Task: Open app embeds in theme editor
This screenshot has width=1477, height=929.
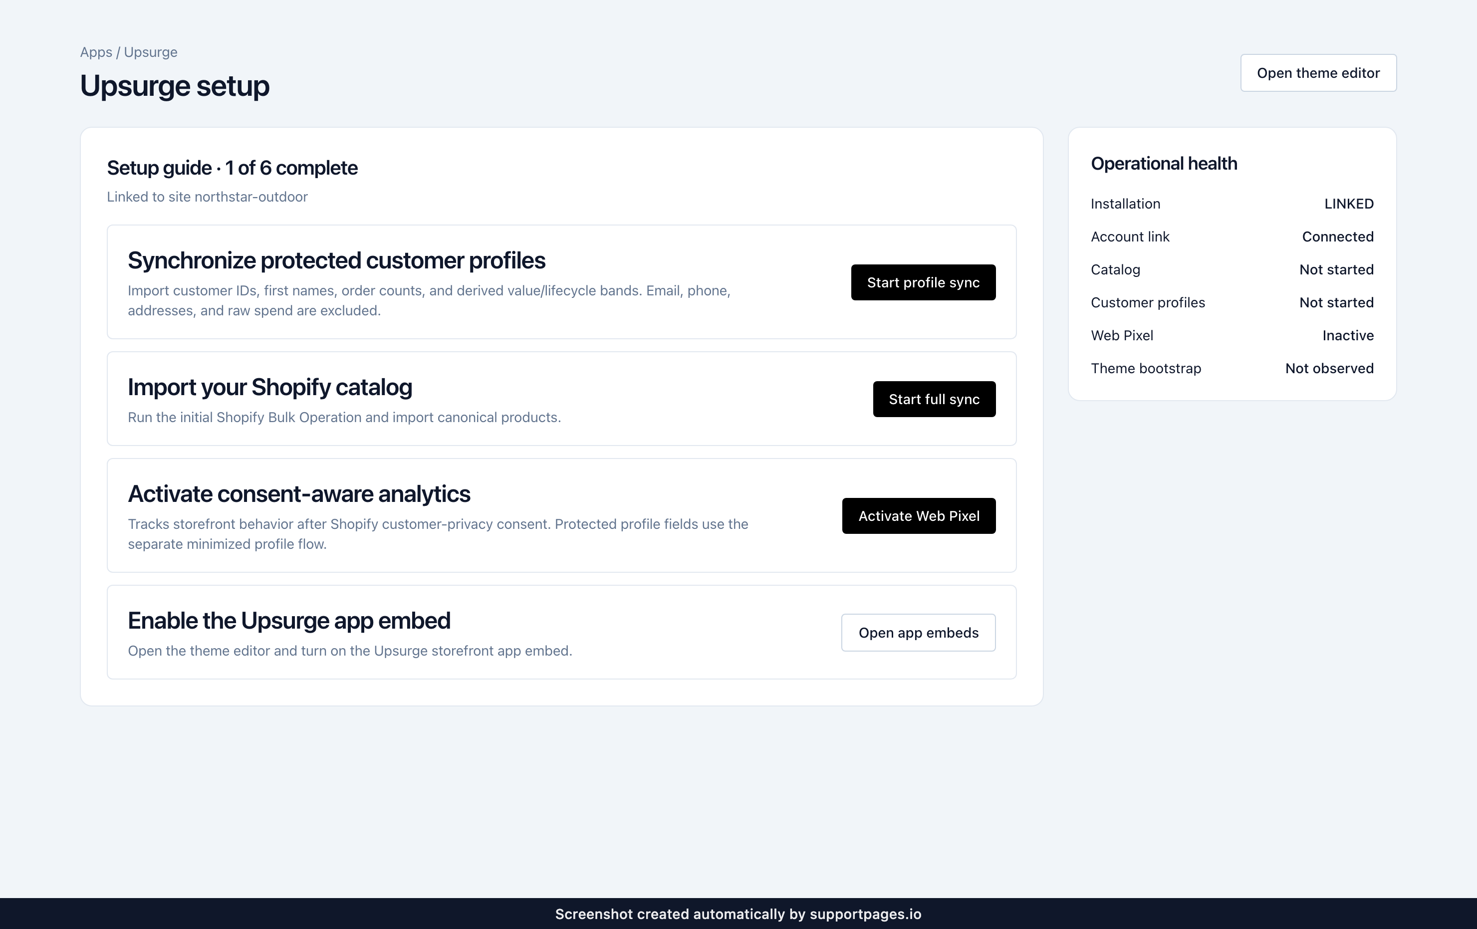Action: 918,633
